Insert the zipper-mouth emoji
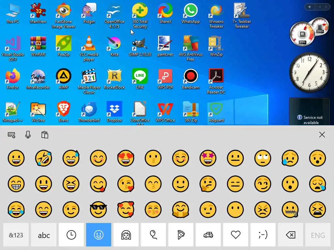The width and height of the screenshot is (334, 250). tap(290, 210)
